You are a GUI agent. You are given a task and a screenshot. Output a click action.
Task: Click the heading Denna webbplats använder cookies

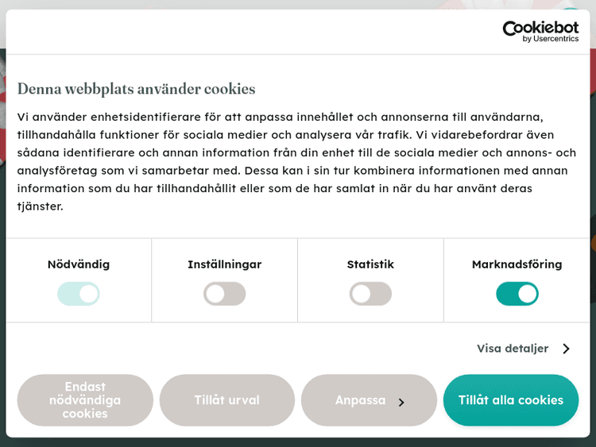pyautogui.click(x=136, y=89)
